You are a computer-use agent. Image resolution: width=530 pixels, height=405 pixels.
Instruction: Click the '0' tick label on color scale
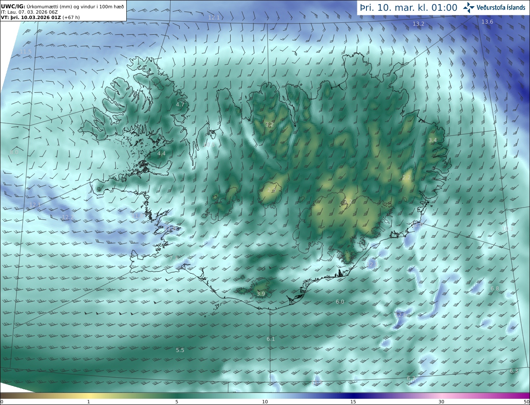2,402
